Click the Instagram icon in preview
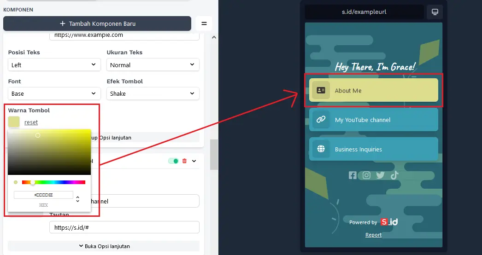 (x=366, y=175)
